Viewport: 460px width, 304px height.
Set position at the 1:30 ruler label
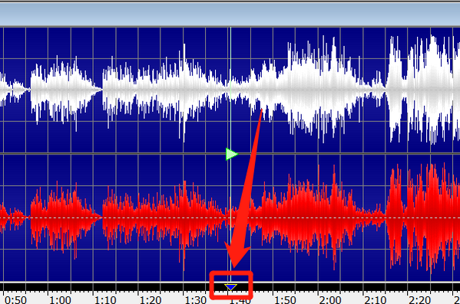click(x=195, y=300)
